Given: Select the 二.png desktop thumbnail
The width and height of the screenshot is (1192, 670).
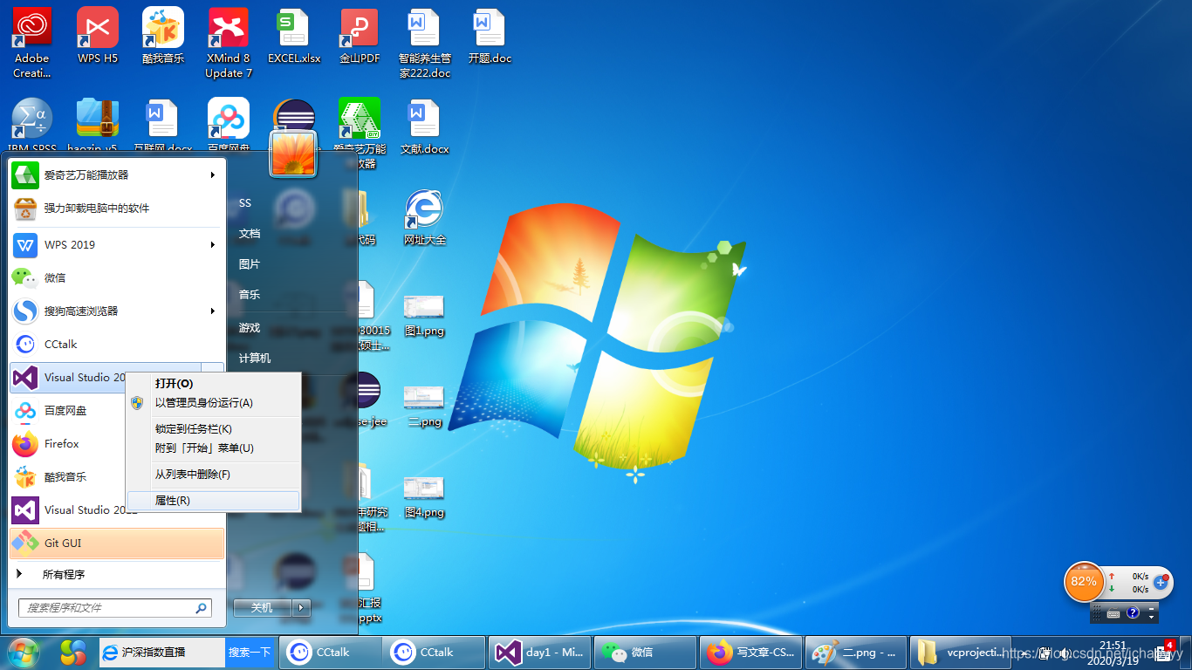Looking at the screenshot, I should tap(425, 406).
